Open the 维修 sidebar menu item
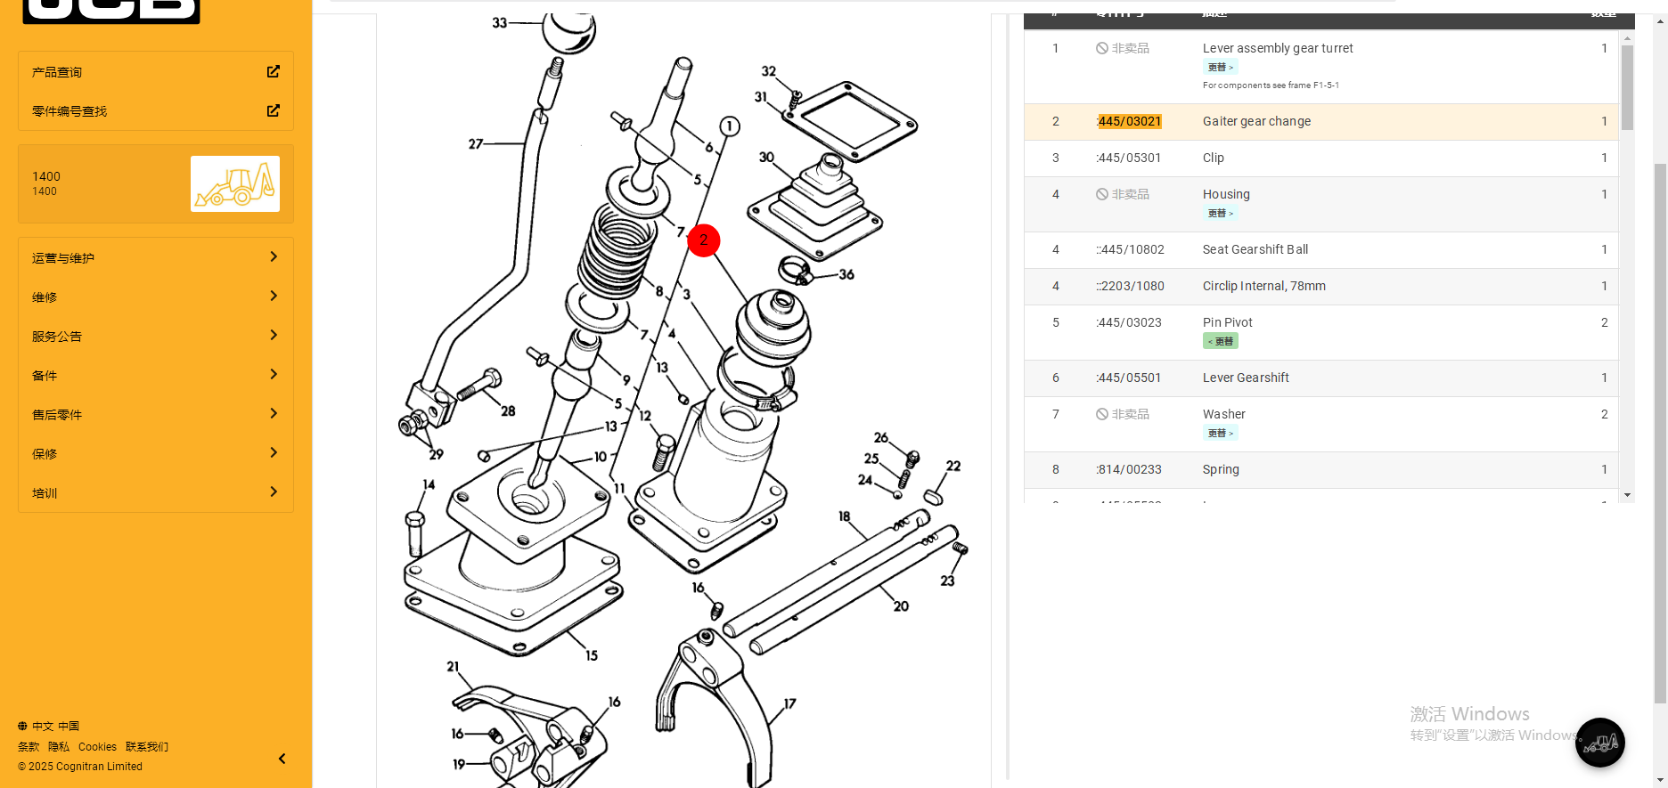The image size is (1668, 788). [x=156, y=297]
